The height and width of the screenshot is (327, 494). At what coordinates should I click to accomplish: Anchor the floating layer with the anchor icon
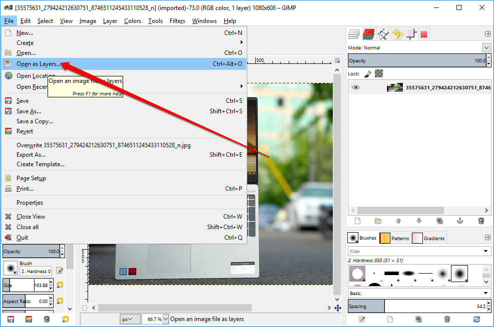460,221
